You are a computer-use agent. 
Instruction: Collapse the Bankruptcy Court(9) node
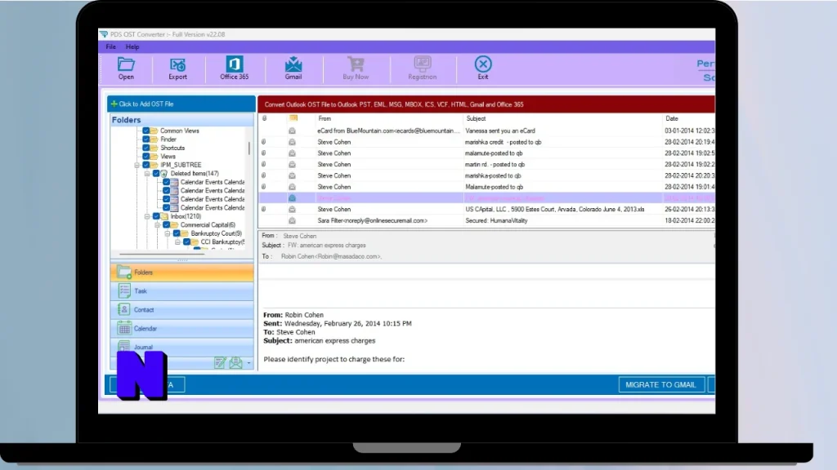168,233
